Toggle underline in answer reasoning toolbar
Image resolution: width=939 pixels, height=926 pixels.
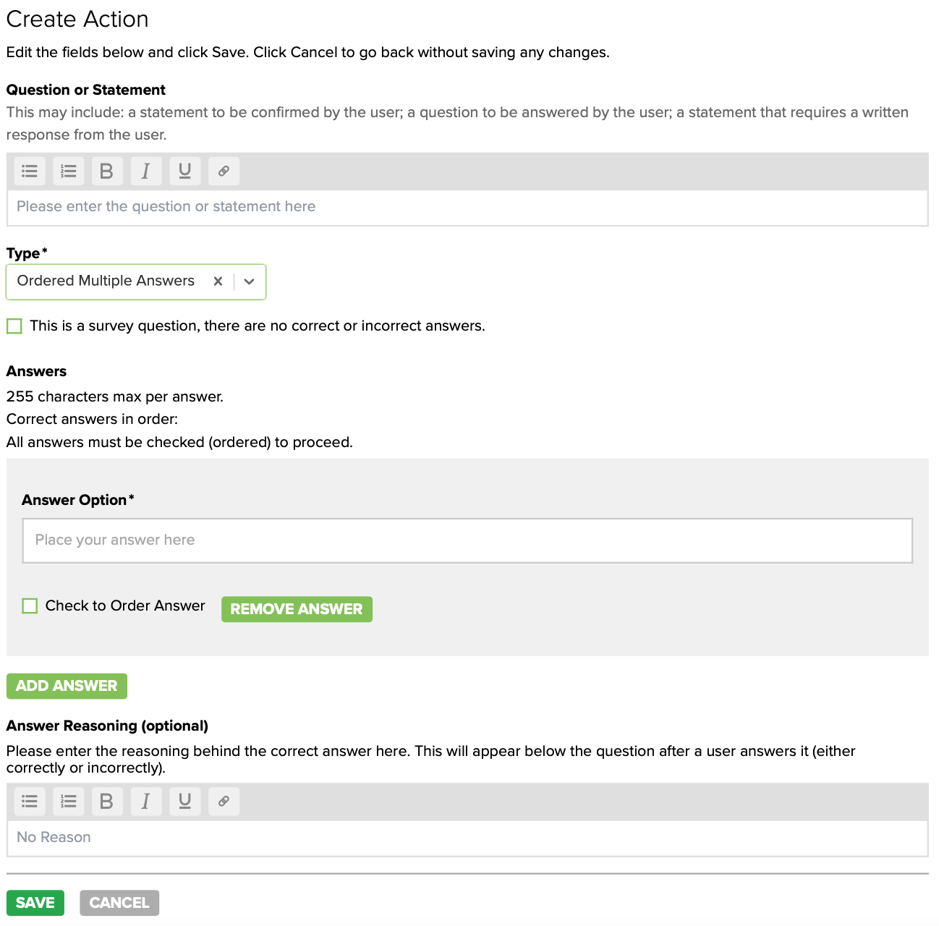point(184,802)
